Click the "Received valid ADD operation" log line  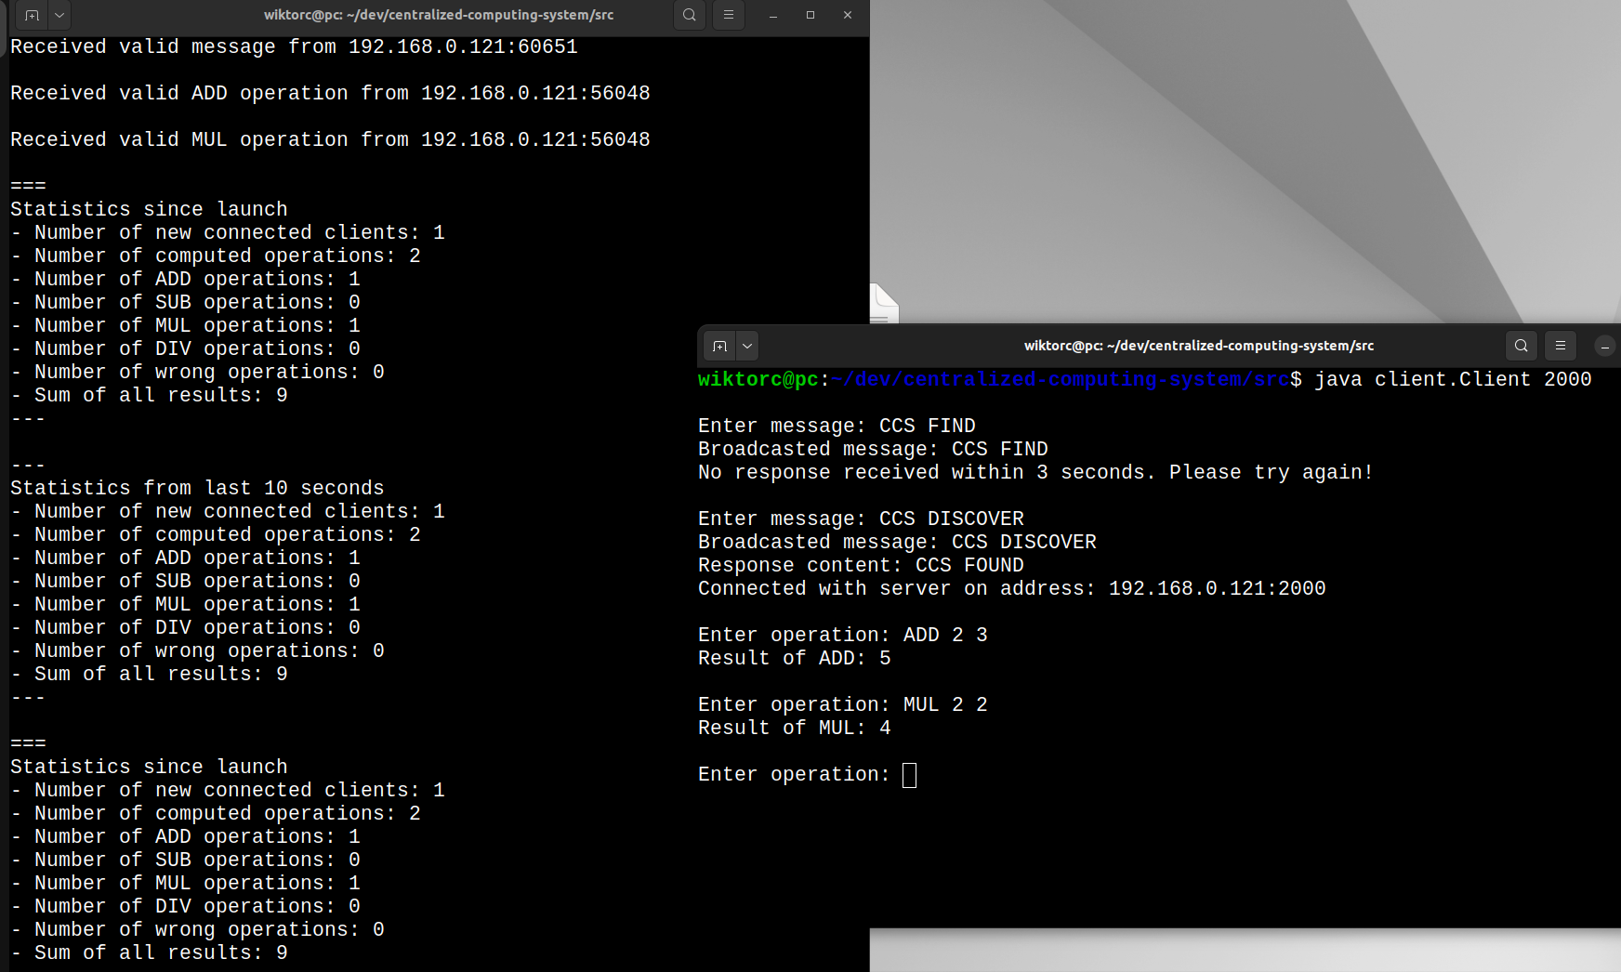330,93
